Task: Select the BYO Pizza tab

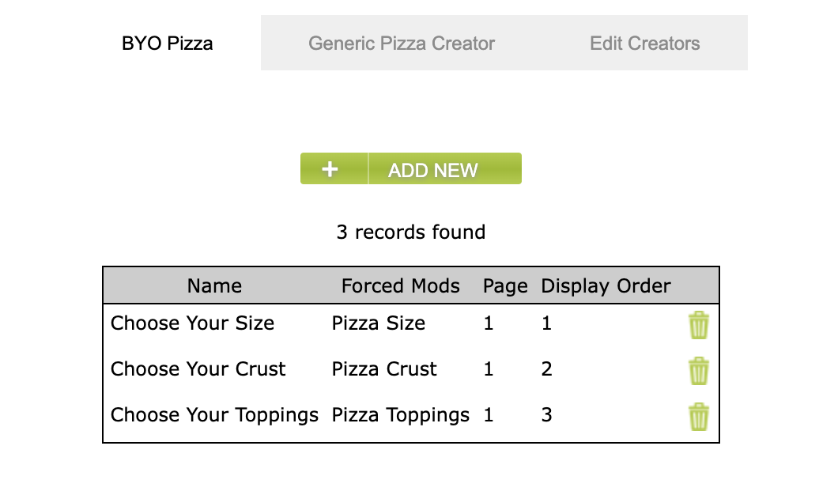Action: click(x=167, y=43)
